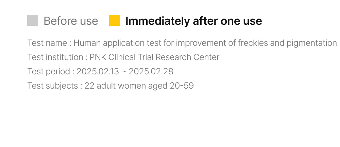The image size is (340, 147).
Task: Click the "22 adult women" text
Action: coord(115,86)
